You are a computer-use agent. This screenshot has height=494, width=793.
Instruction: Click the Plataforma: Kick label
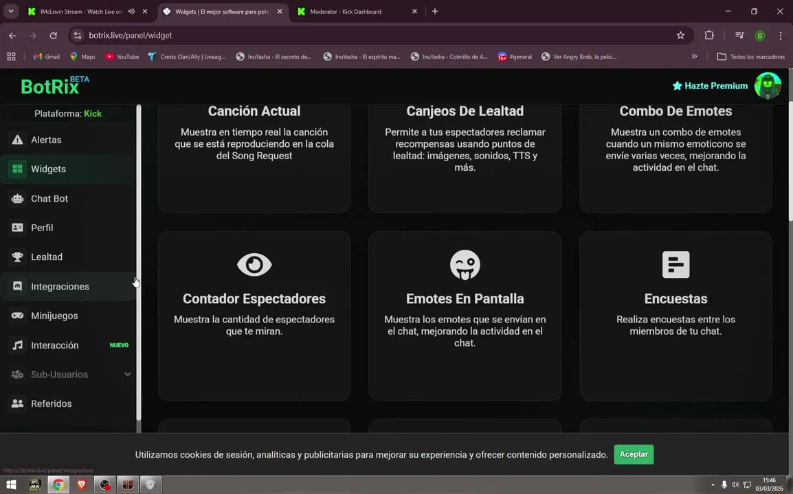coord(68,114)
